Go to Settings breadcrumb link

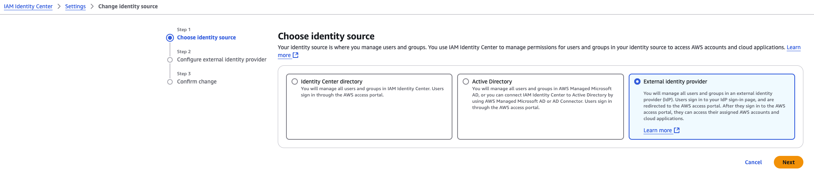(x=76, y=6)
